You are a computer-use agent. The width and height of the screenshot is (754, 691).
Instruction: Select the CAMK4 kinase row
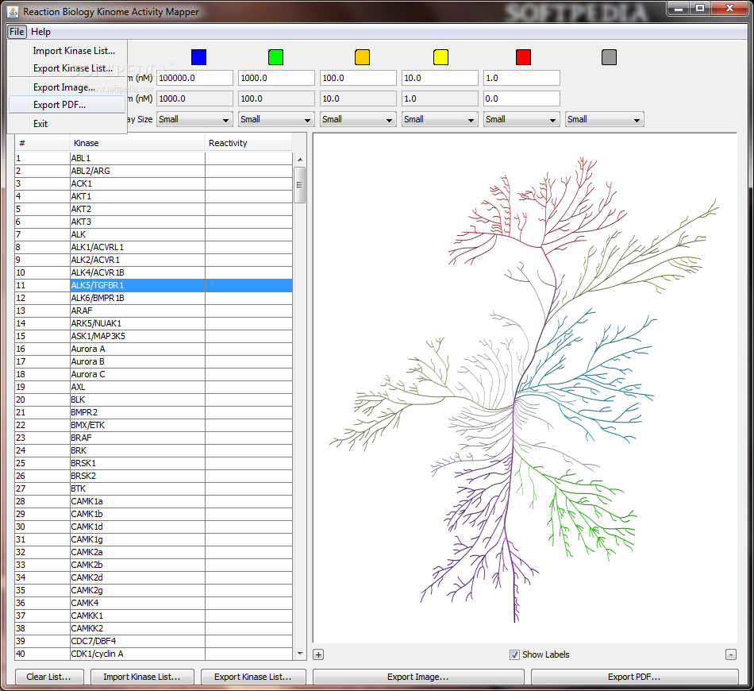[x=153, y=603]
